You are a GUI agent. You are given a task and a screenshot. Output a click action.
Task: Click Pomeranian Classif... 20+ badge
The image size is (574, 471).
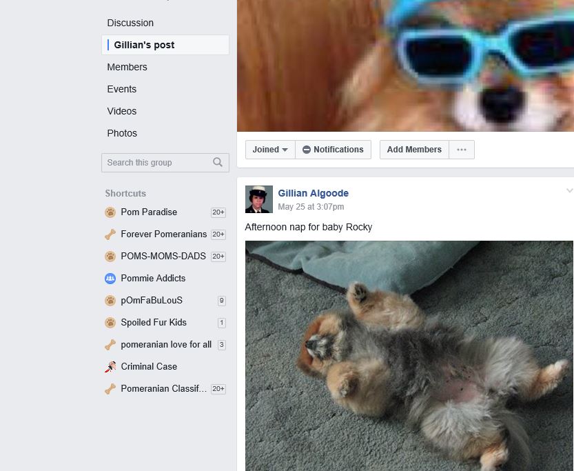[218, 389]
